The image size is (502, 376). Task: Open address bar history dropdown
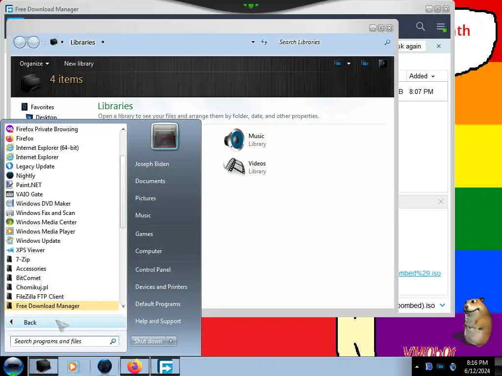click(253, 42)
